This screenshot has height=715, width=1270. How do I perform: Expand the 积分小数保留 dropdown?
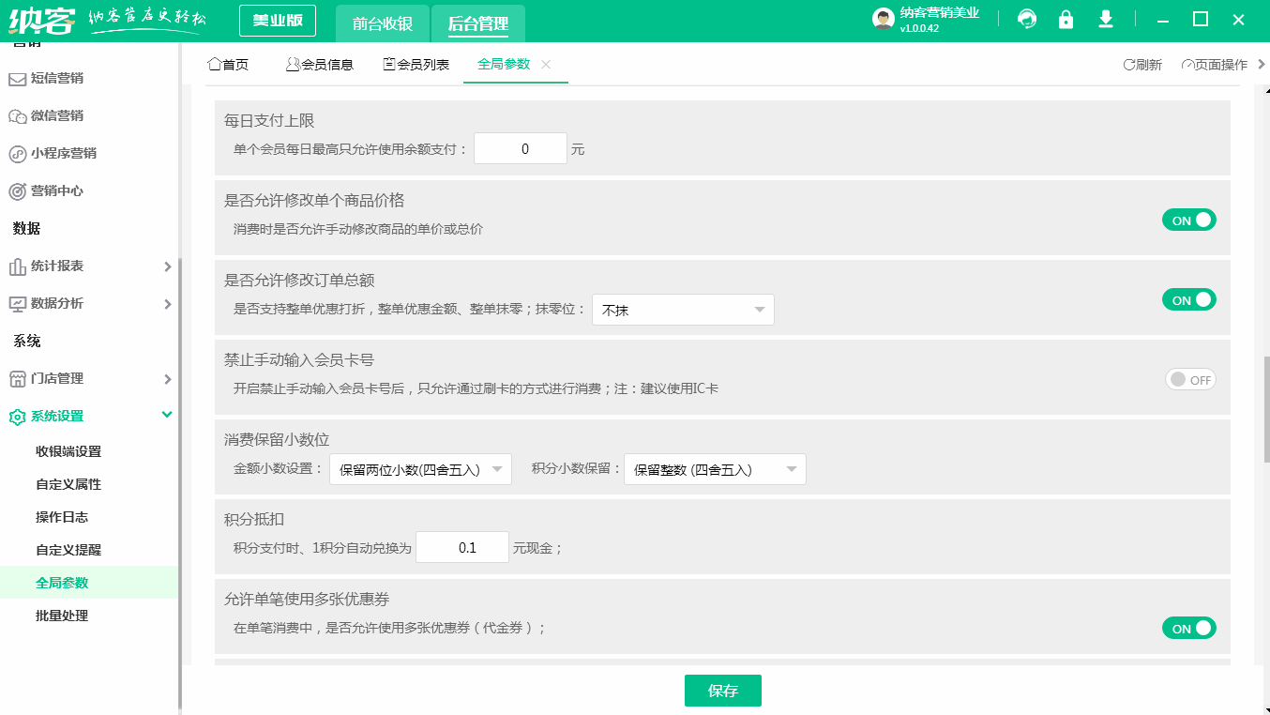(715, 468)
